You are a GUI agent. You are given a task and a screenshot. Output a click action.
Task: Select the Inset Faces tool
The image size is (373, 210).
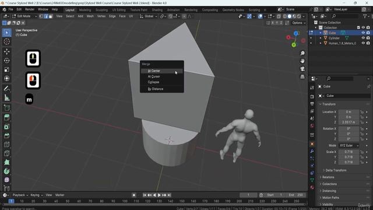tap(6, 127)
